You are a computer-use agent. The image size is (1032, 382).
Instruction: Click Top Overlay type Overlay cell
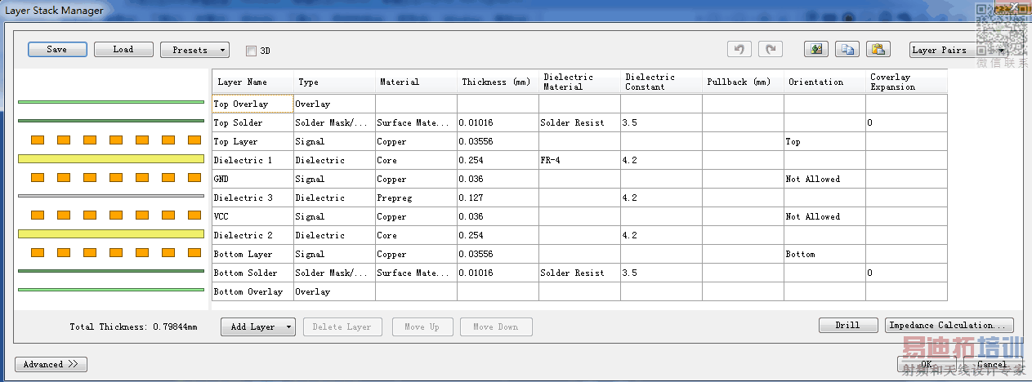[334, 104]
